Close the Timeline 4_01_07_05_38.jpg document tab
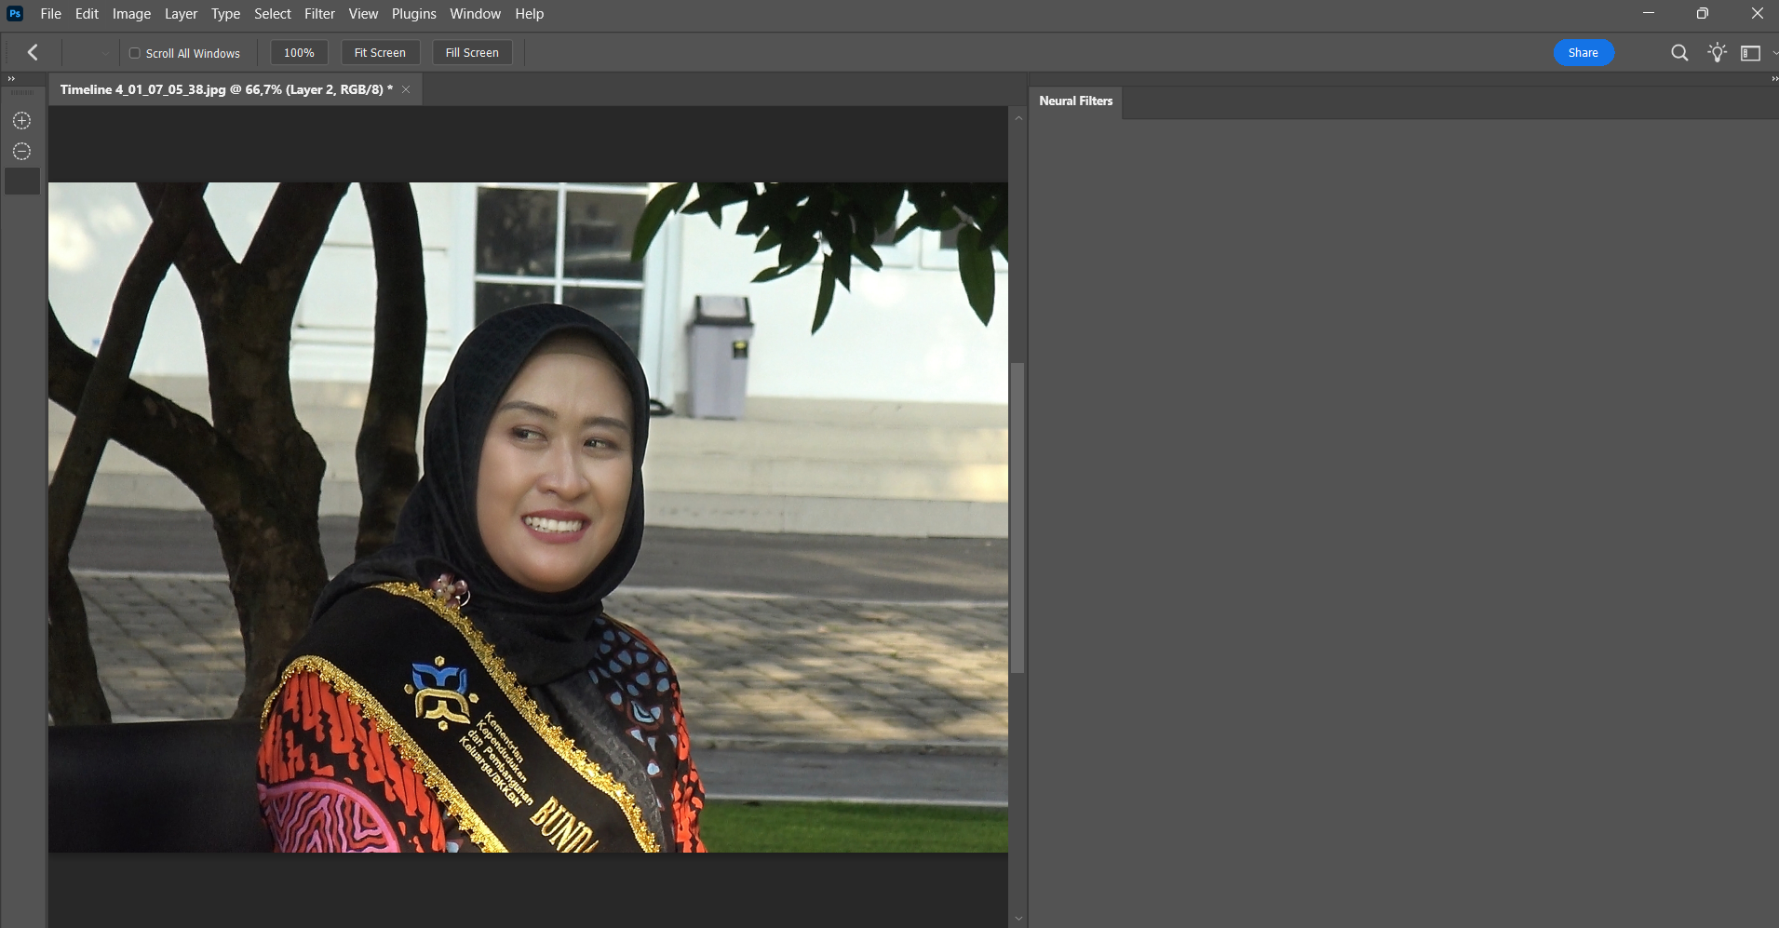 point(405,88)
